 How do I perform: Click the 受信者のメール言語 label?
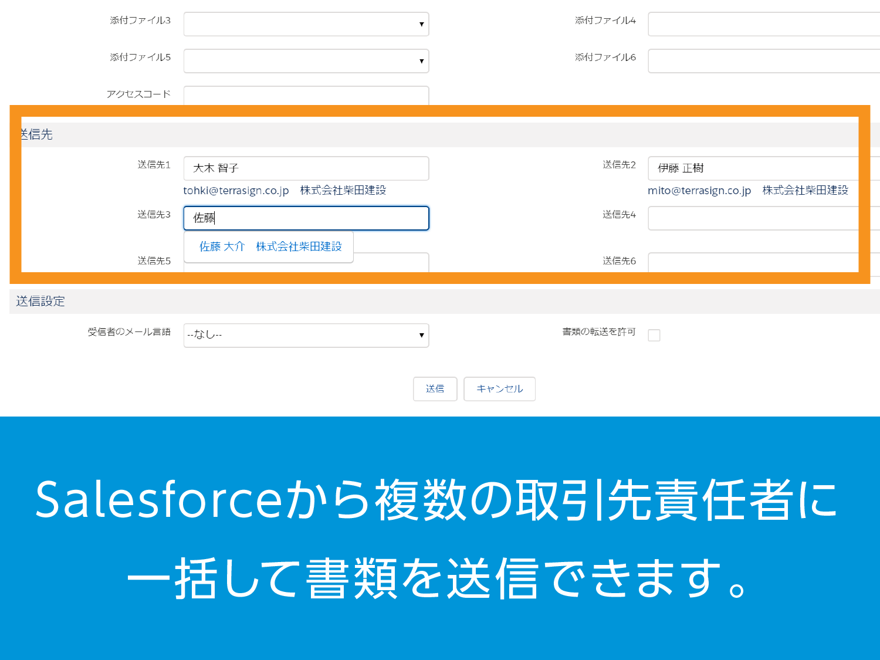(x=129, y=332)
